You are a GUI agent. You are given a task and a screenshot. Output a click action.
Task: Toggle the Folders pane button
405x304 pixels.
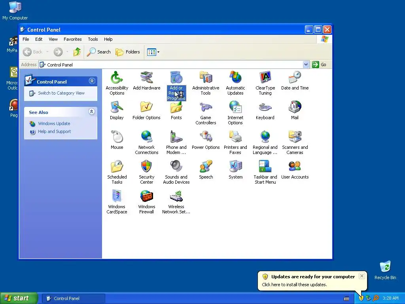click(x=128, y=52)
